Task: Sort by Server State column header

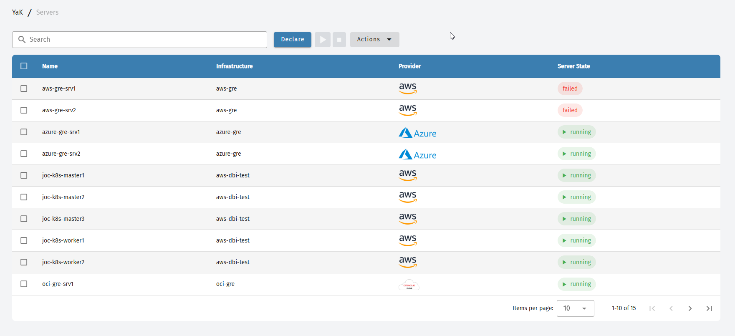Action: (x=573, y=66)
